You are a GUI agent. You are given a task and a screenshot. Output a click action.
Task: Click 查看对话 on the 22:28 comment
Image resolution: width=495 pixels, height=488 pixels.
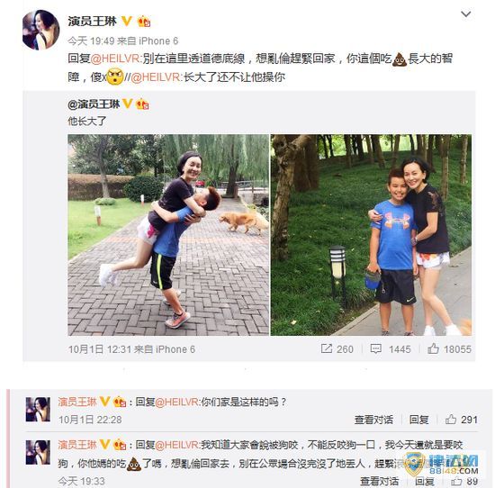click(373, 420)
